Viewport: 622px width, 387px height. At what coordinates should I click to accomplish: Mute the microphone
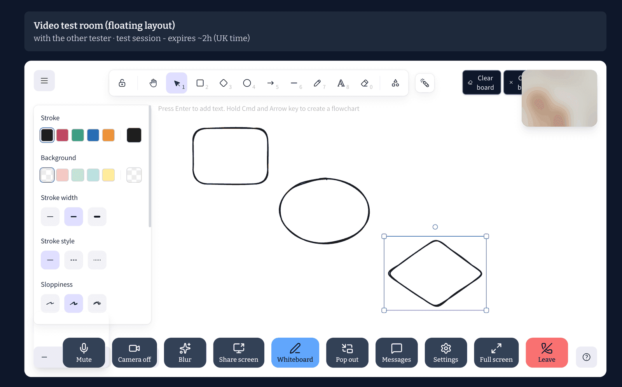click(84, 353)
